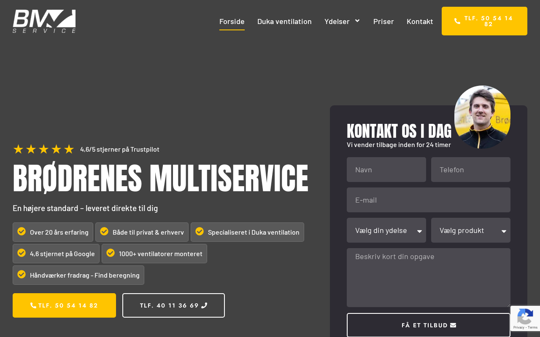Screen dimensions: 540x337
Task: Open Håndværker fradrag - Find beregning link
Action: click(78, 275)
